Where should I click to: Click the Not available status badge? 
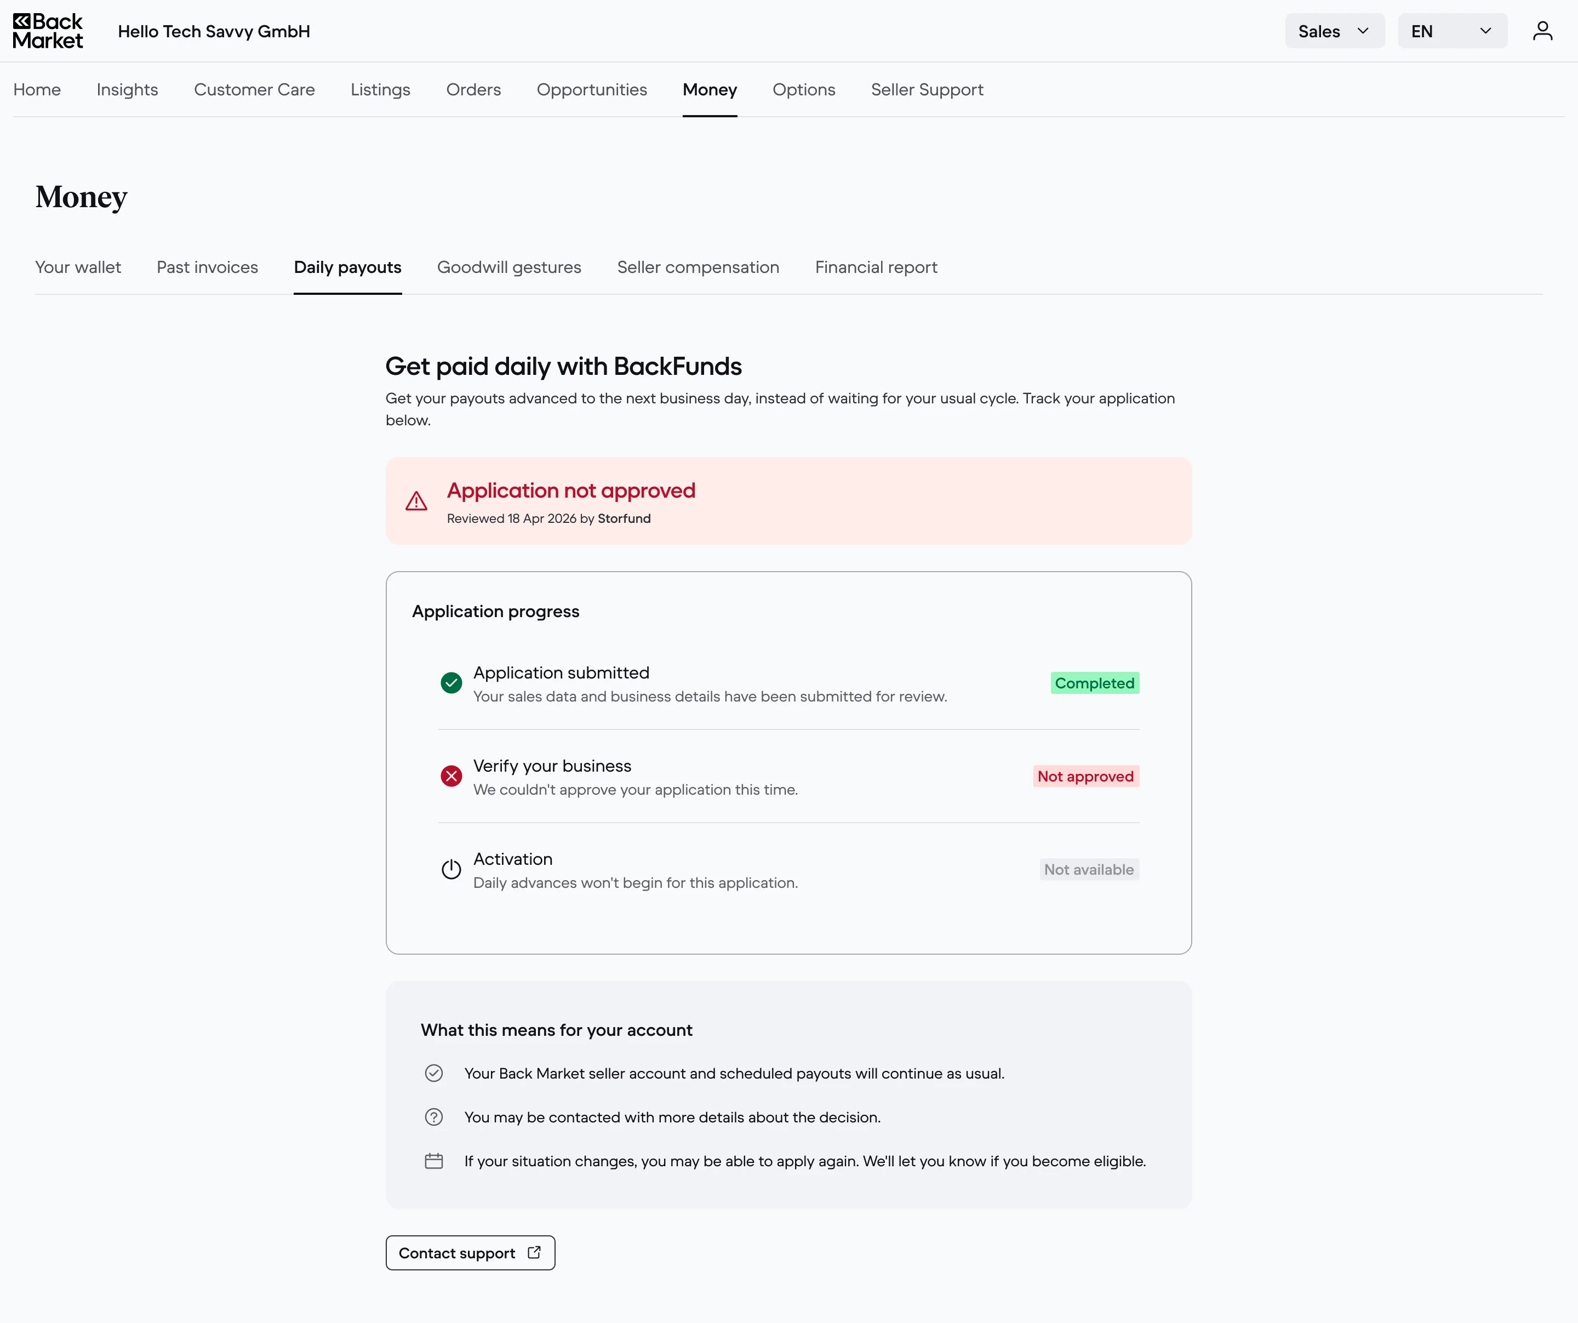coord(1089,869)
